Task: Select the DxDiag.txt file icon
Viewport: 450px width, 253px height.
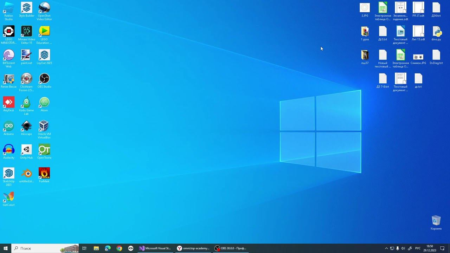Action: pyautogui.click(x=436, y=57)
